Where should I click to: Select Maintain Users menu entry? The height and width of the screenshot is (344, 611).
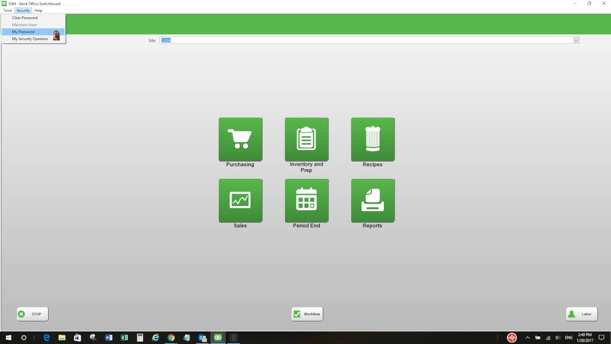[x=33, y=25]
